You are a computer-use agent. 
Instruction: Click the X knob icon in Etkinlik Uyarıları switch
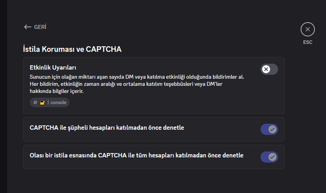(x=266, y=69)
